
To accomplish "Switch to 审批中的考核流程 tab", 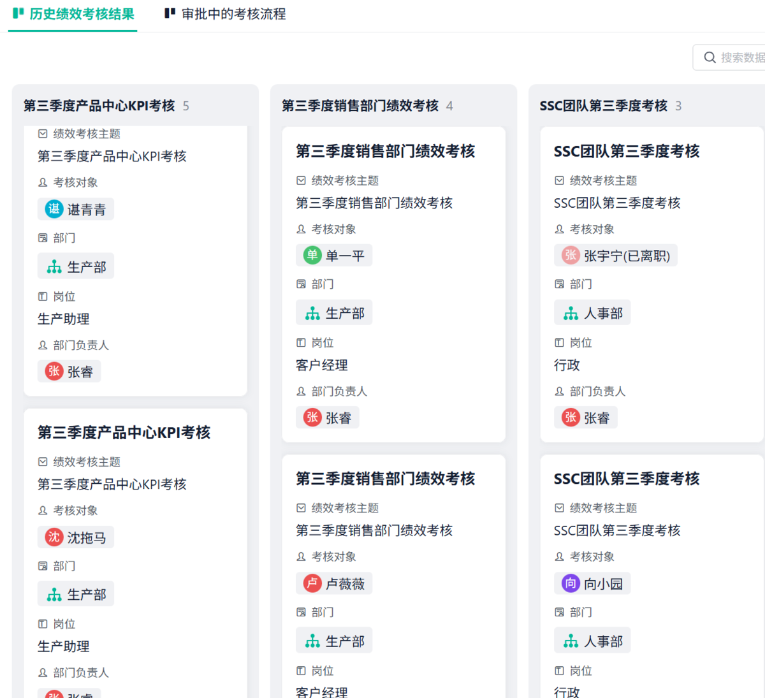I will [x=226, y=14].
